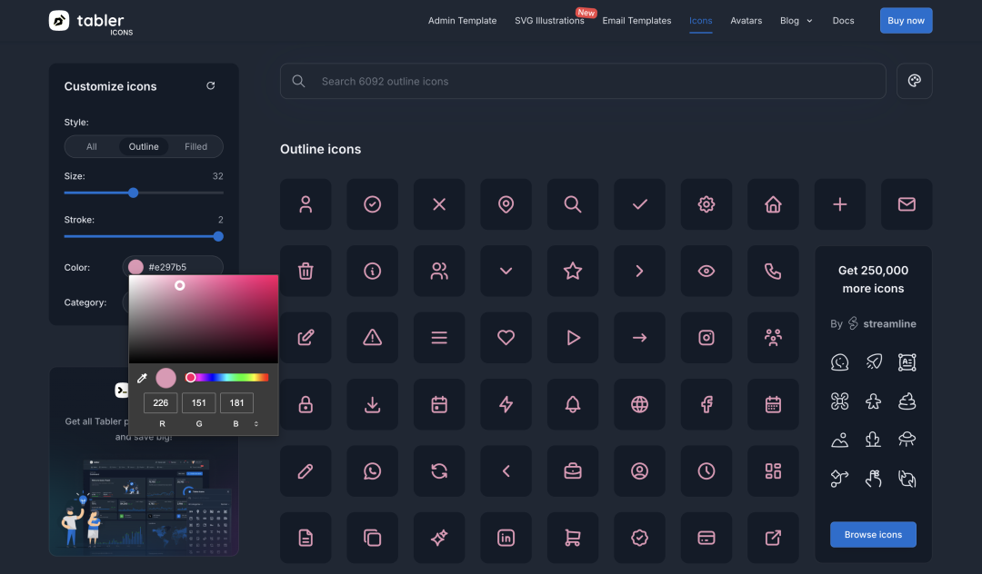
Task: Switch style filter to All
Action: [x=92, y=146]
